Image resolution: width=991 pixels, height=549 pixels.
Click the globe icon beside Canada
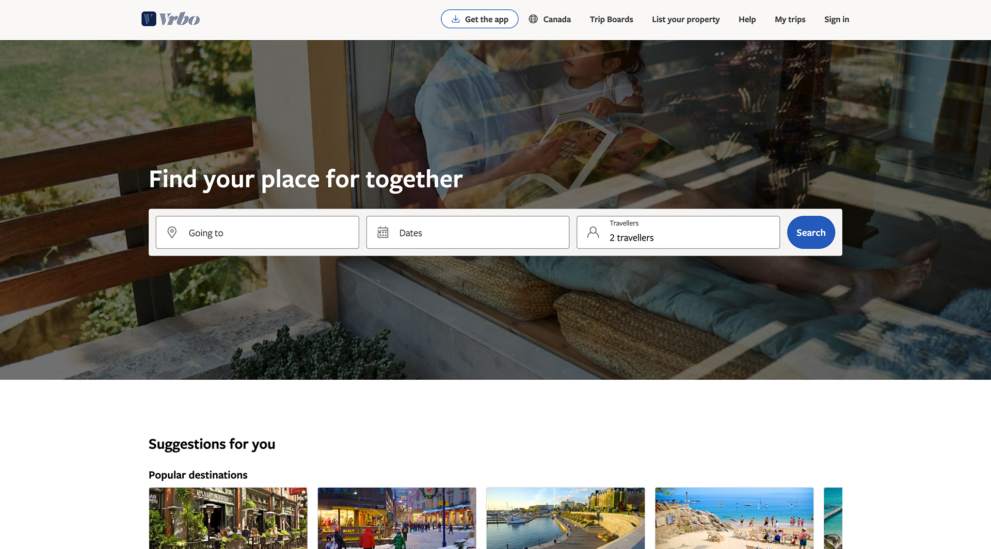pos(533,19)
